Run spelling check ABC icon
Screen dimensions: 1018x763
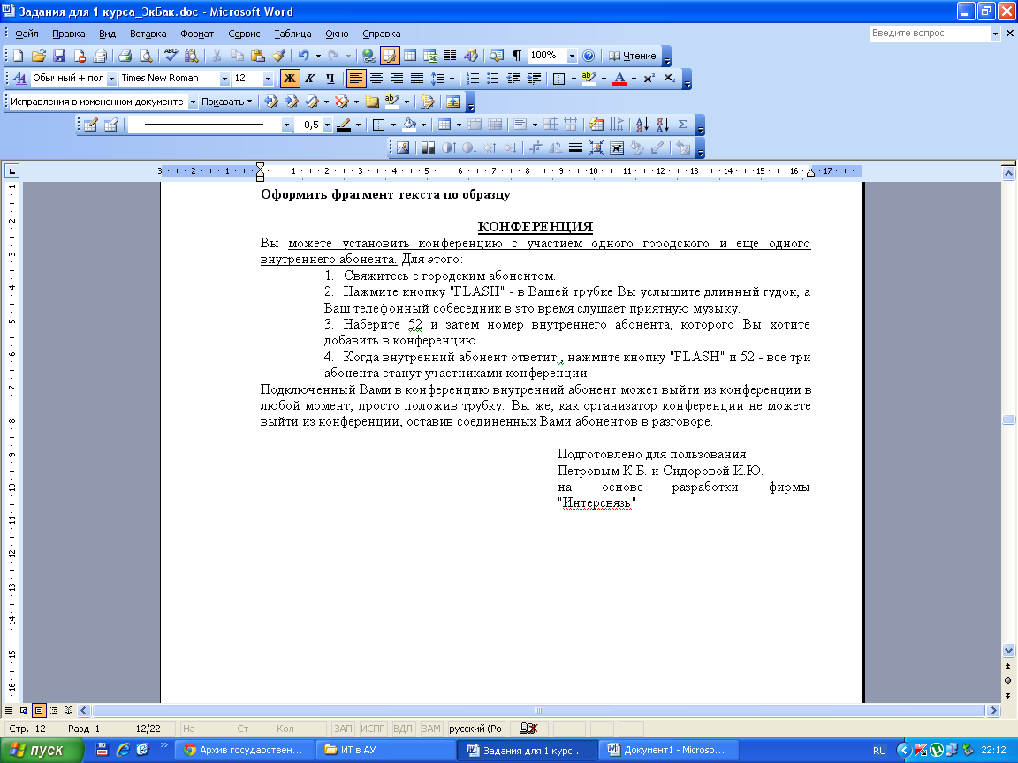pos(171,56)
